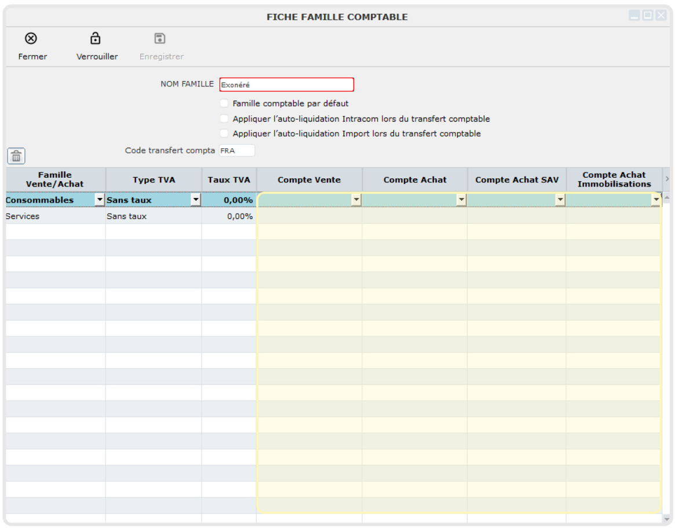
Task: Click the vertical scrollbar down arrow
Action: (x=666, y=519)
